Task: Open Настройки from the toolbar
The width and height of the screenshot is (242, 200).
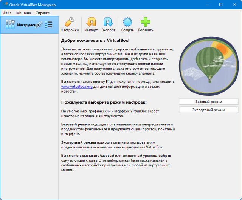Action: (x=70, y=24)
